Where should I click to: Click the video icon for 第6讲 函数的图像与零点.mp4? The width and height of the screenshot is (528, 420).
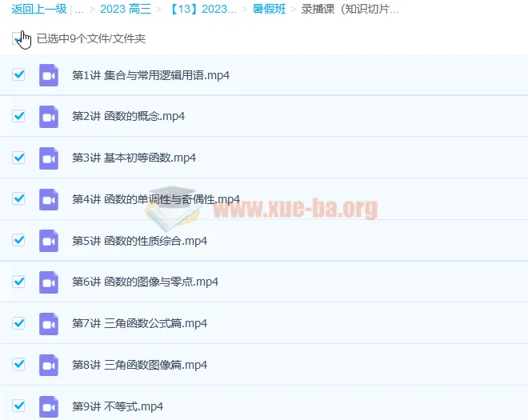(x=49, y=282)
